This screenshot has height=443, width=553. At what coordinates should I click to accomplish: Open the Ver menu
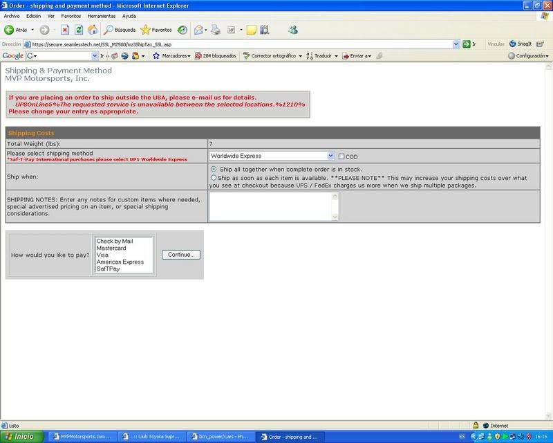50,16
